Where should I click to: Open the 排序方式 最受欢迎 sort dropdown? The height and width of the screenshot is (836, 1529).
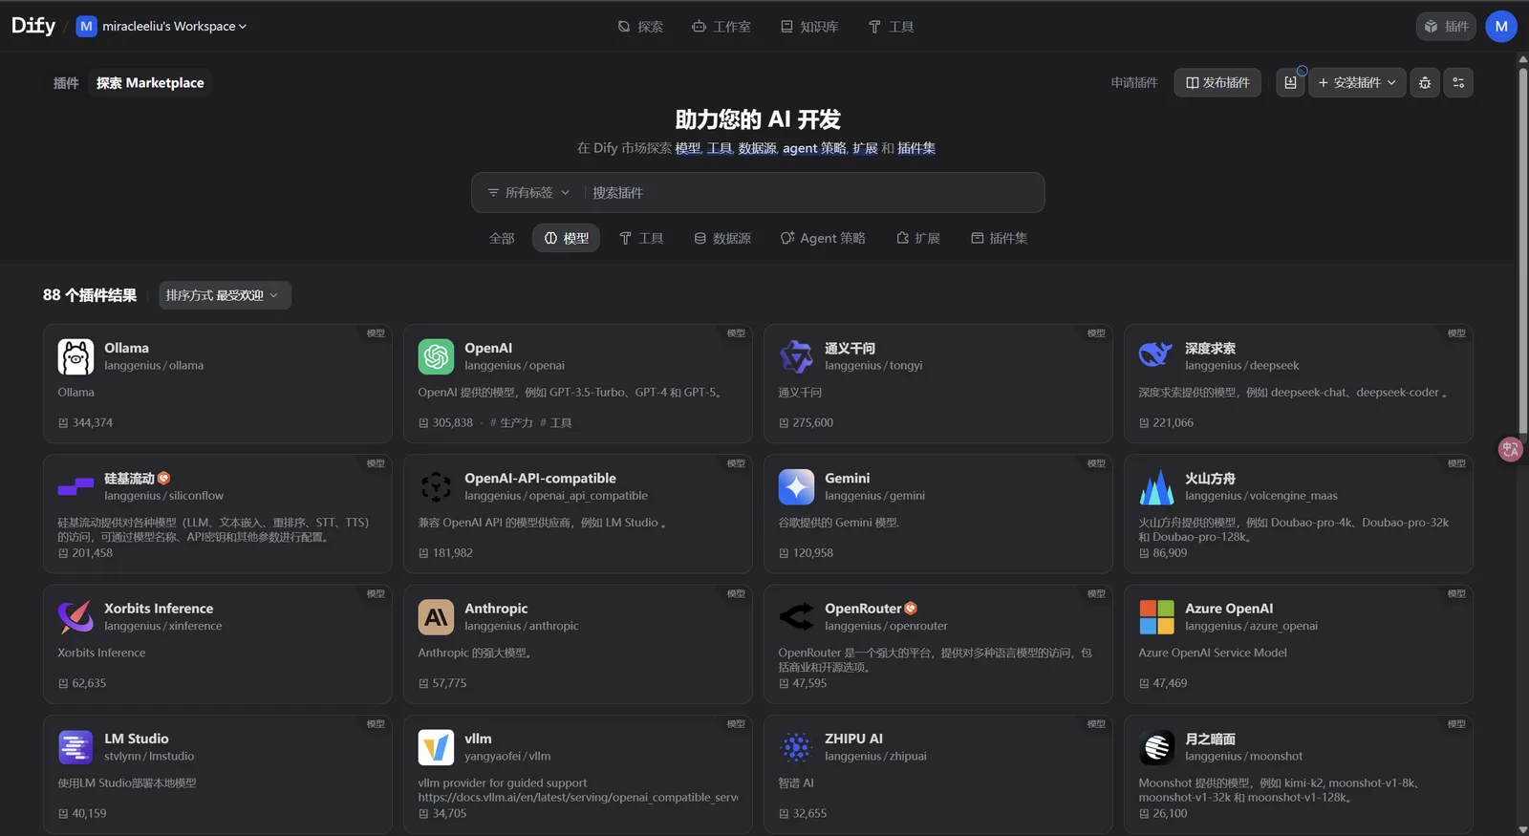225,295
